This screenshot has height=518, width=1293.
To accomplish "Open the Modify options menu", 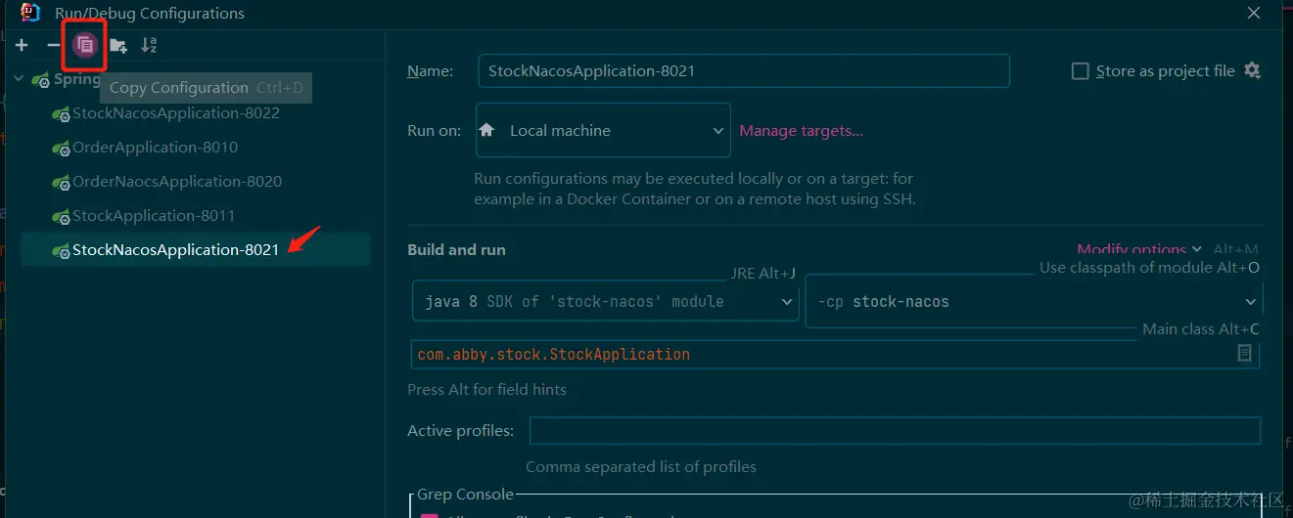I will point(1139,250).
